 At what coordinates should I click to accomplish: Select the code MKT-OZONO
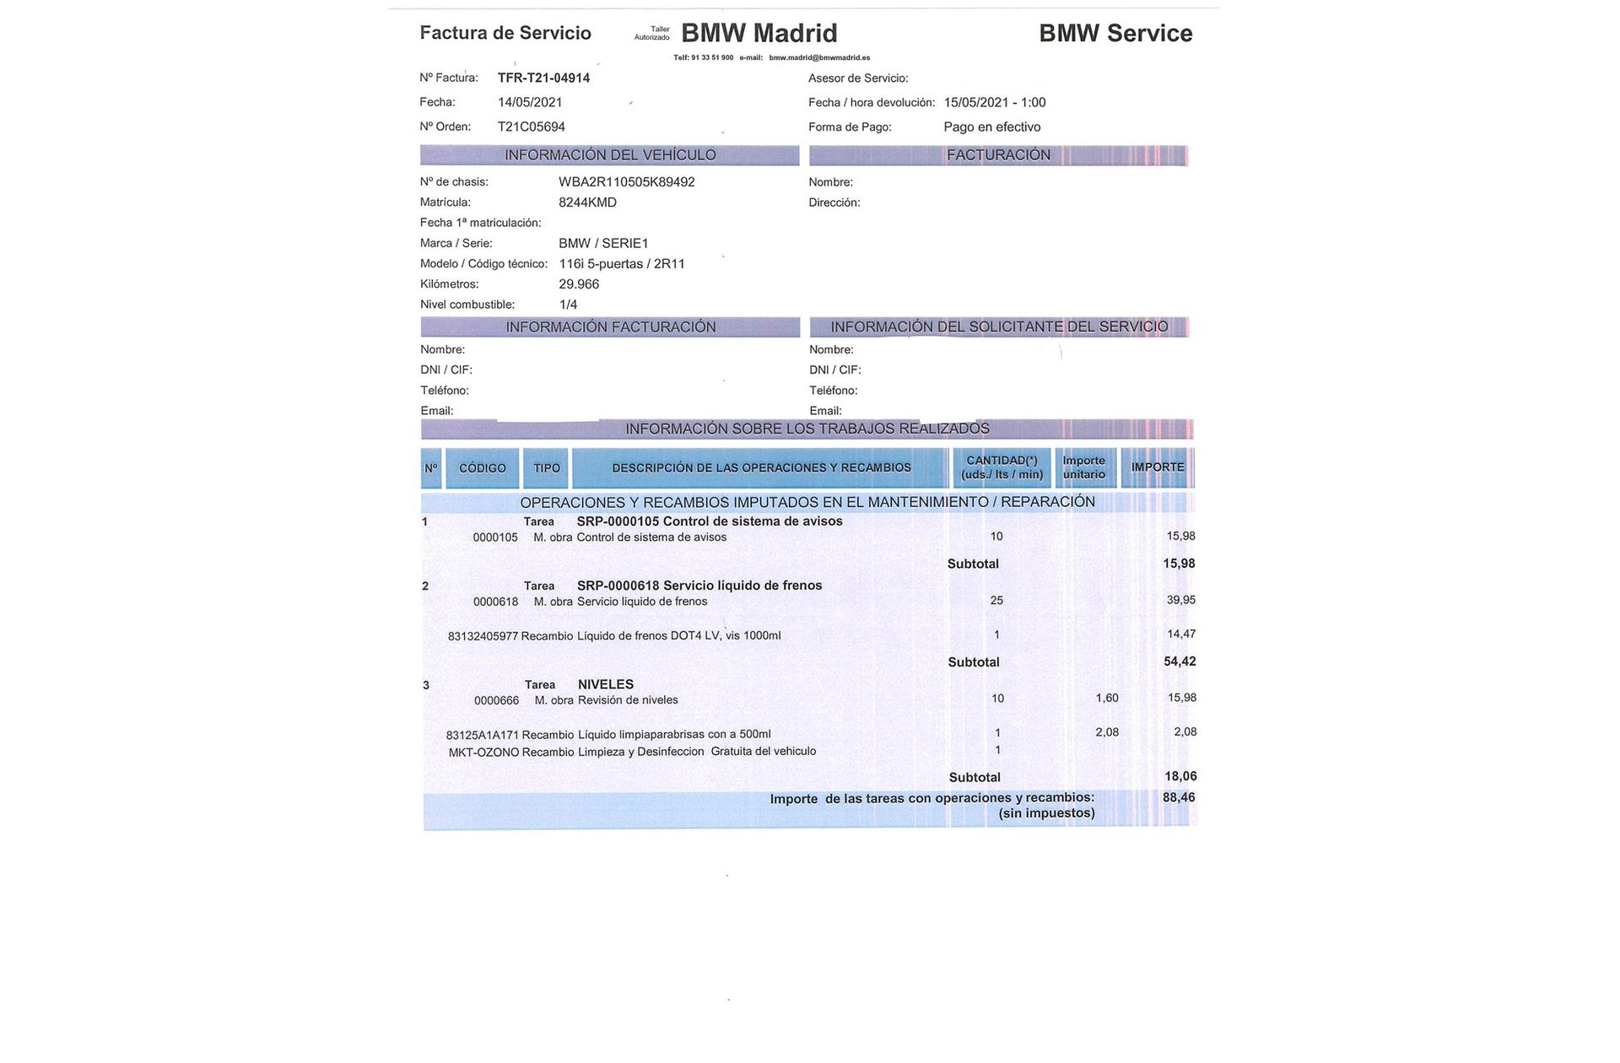click(x=483, y=753)
